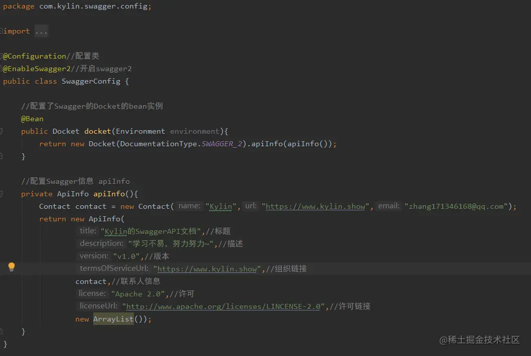Collapse docket method using its gutter fold marker
The height and width of the screenshot is (356, 531).
(x=2, y=131)
